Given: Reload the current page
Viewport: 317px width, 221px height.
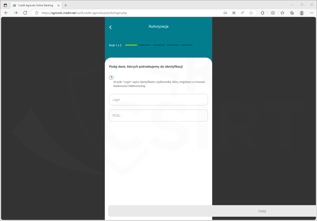Looking at the screenshot, I should click(25, 13).
